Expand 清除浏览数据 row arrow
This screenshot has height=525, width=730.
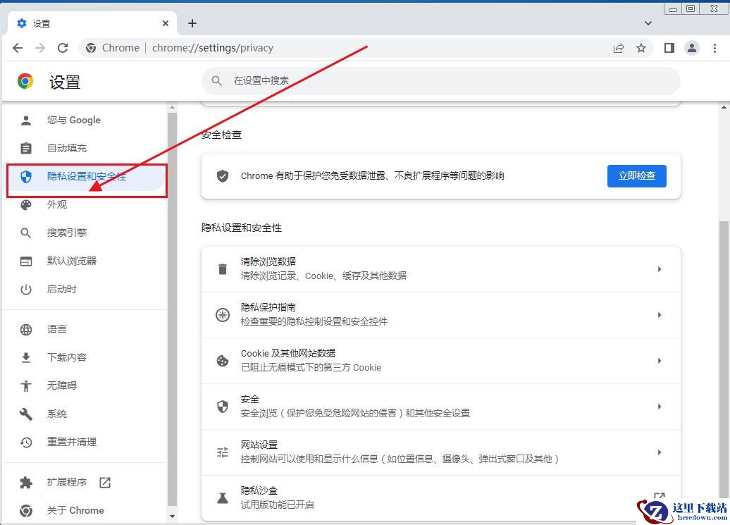(x=659, y=268)
